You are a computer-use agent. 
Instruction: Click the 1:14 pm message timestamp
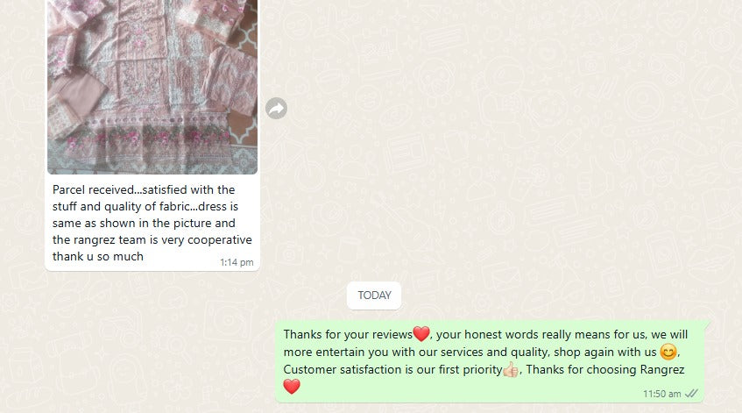(237, 262)
